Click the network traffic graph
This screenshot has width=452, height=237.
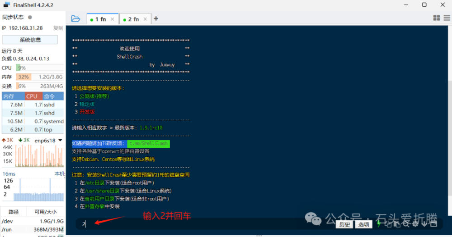tap(39, 156)
